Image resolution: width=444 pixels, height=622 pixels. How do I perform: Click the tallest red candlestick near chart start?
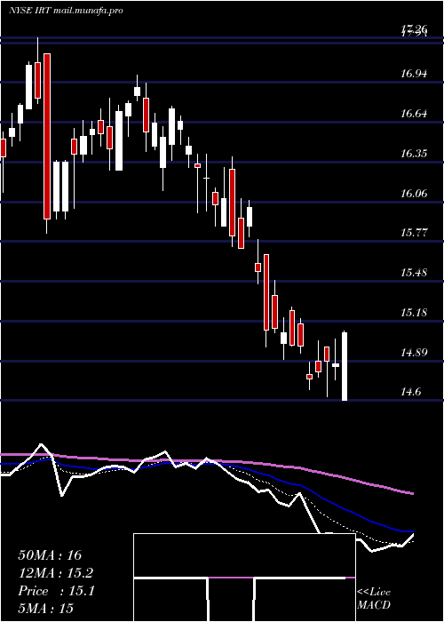click(x=47, y=136)
